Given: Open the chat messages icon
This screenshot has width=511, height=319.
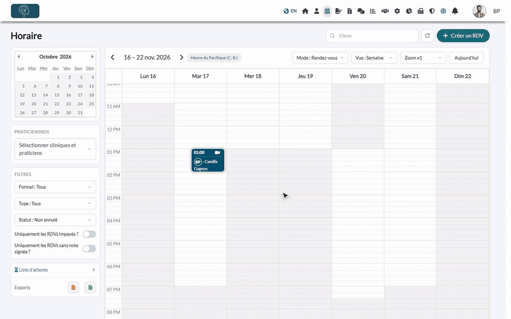Looking at the screenshot, I should 361,11.
